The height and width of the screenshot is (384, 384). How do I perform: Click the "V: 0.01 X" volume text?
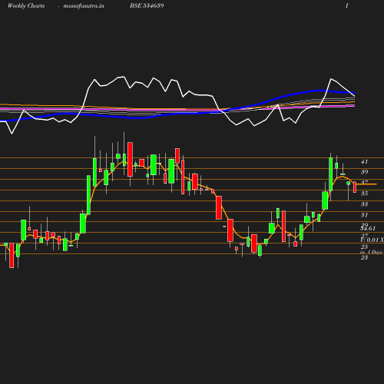(x=372, y=240)
